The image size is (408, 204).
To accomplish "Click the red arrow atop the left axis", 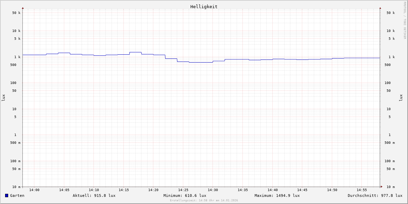I will 23,8.
